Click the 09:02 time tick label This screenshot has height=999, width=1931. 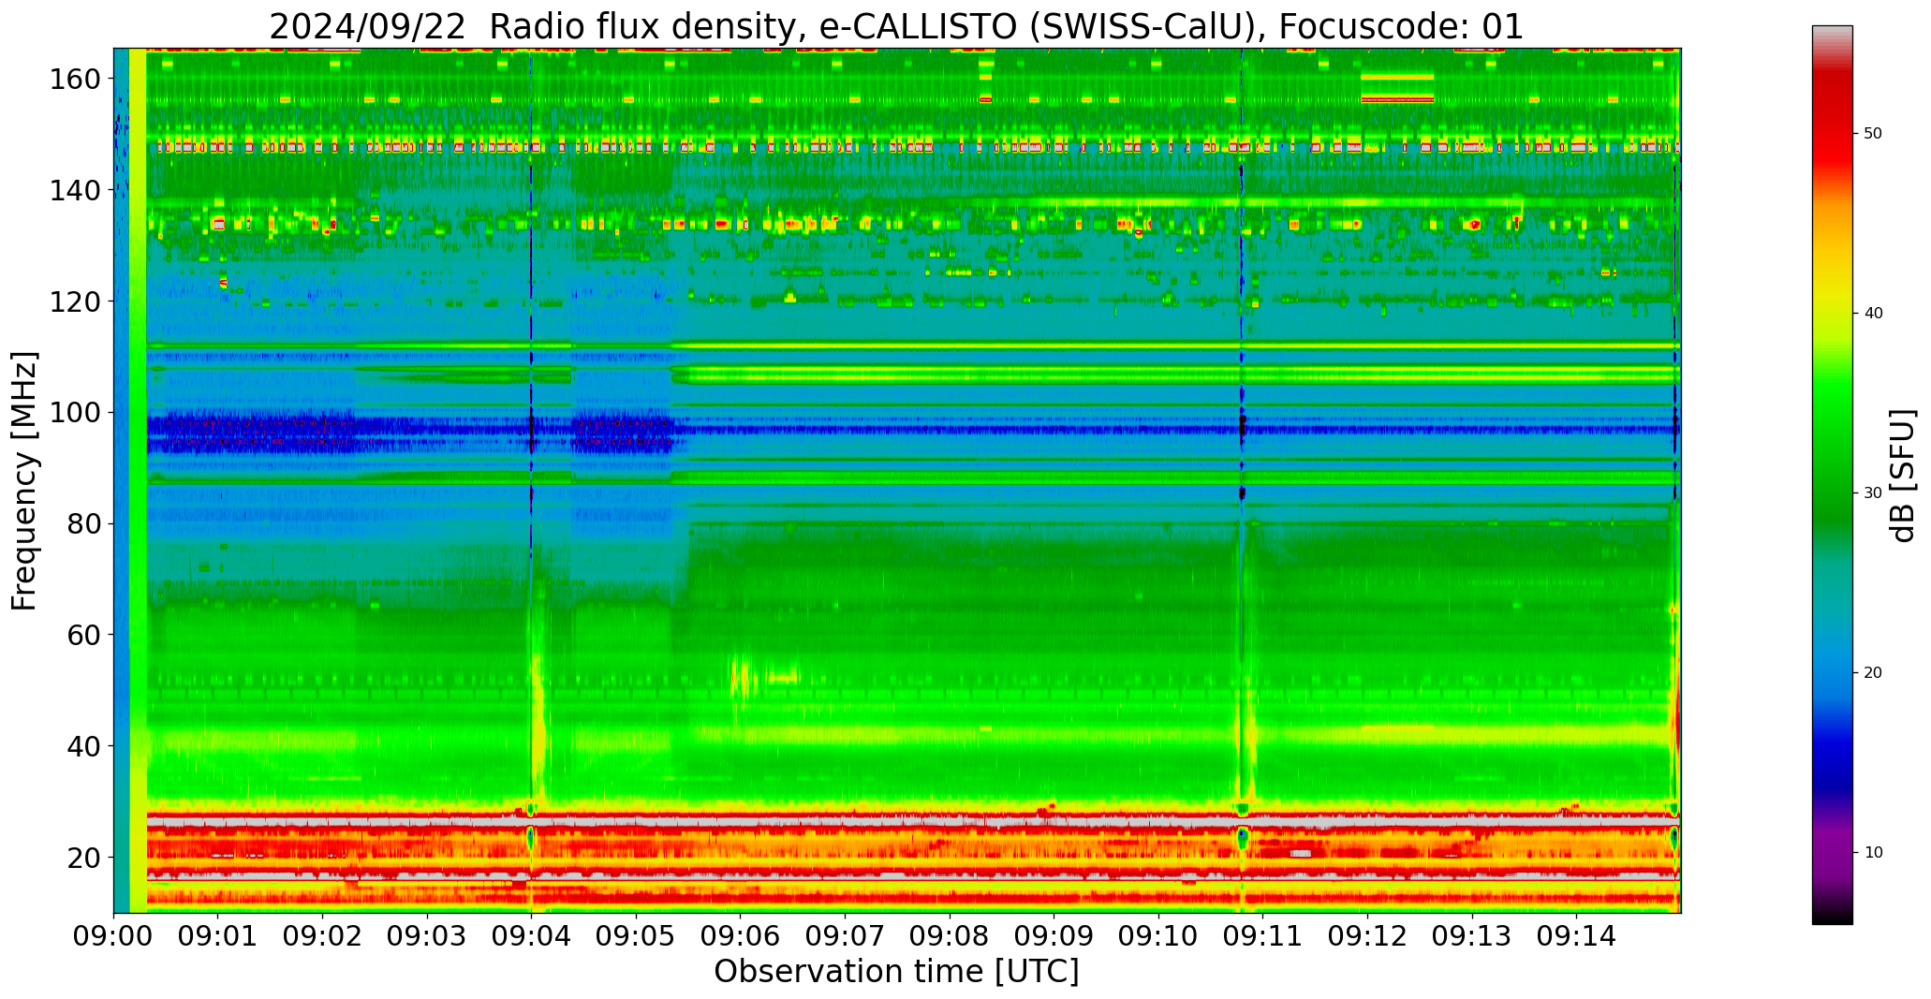(323, 938)
